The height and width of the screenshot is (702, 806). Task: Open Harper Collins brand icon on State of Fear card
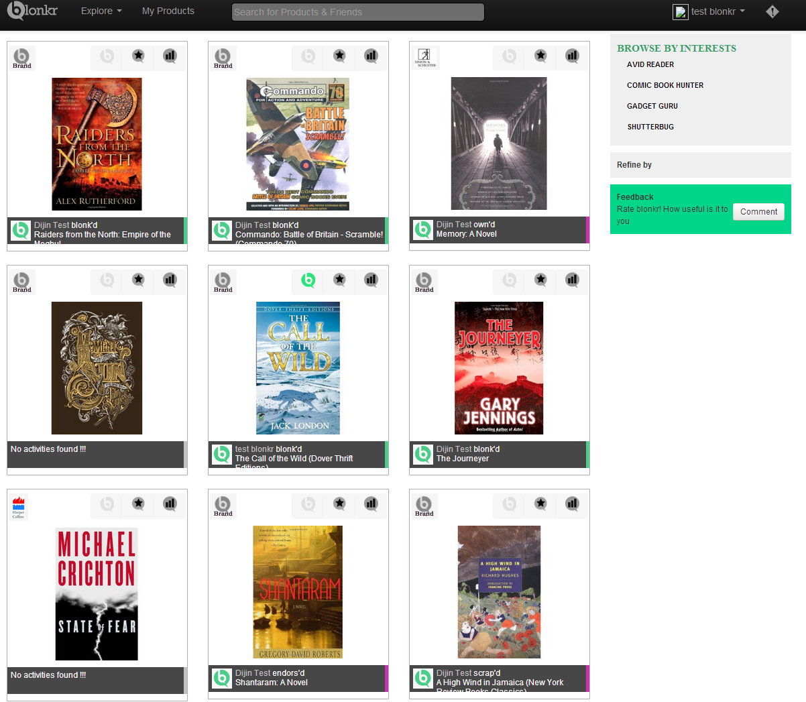click(19, 507)
